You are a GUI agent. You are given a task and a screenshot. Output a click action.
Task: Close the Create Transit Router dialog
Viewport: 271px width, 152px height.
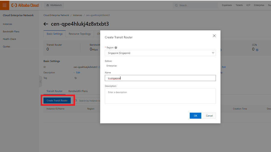(214, 36)
